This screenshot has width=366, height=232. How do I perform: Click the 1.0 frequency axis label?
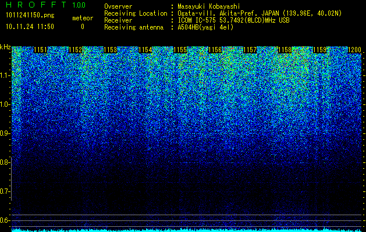5,104
